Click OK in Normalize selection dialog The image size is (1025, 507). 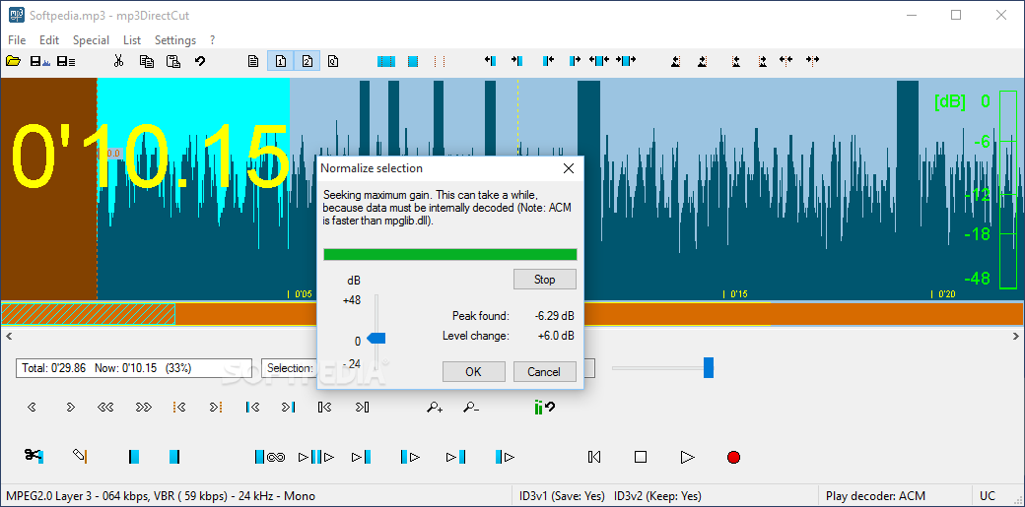pos(473,372)
